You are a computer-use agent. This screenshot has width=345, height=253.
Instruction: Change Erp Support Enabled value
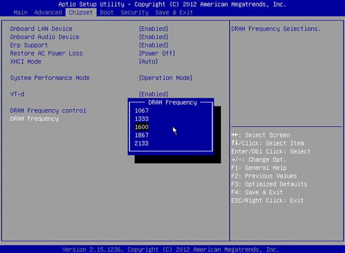click(154, 45)
